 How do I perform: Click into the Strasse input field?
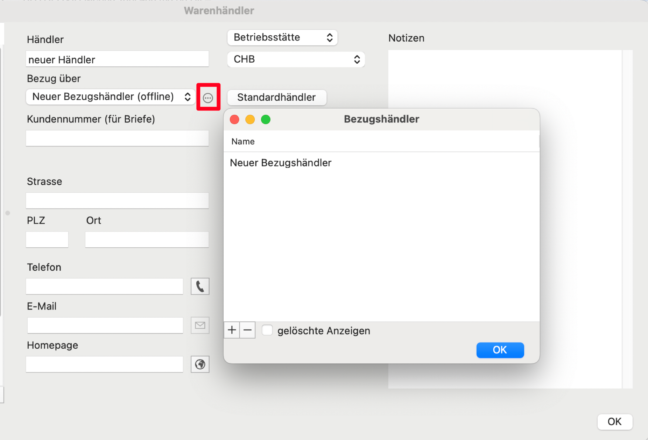[x=117, y=201]
